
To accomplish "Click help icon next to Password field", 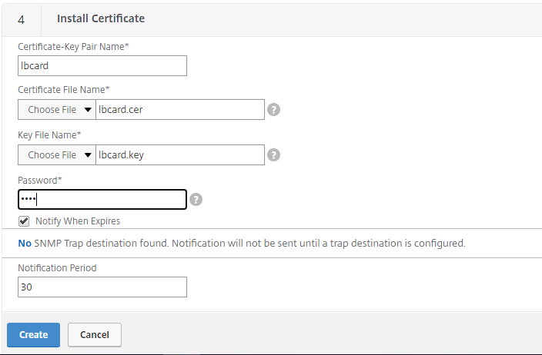I will (196, 200).
